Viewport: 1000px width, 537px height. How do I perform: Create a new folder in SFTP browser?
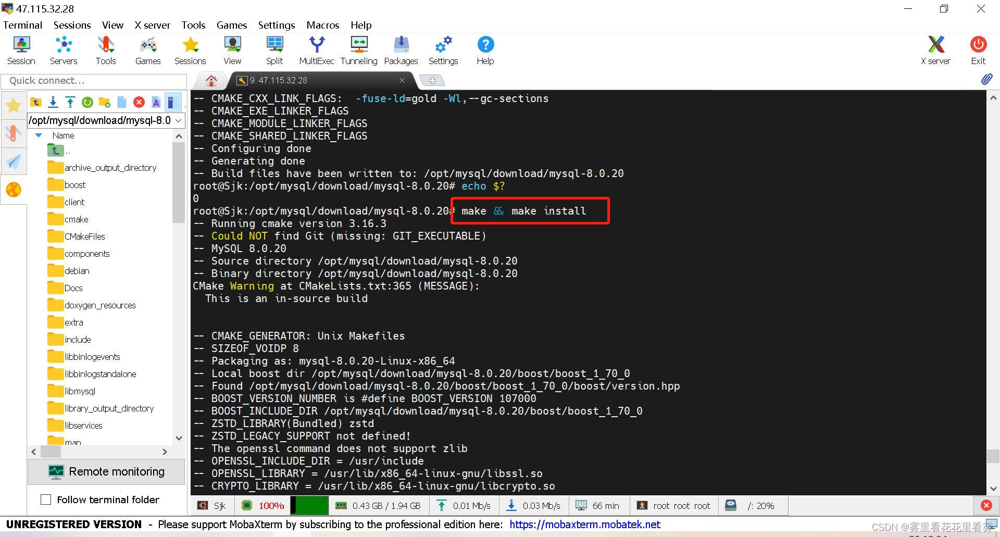pyautogui.click(x=105, y=102)
